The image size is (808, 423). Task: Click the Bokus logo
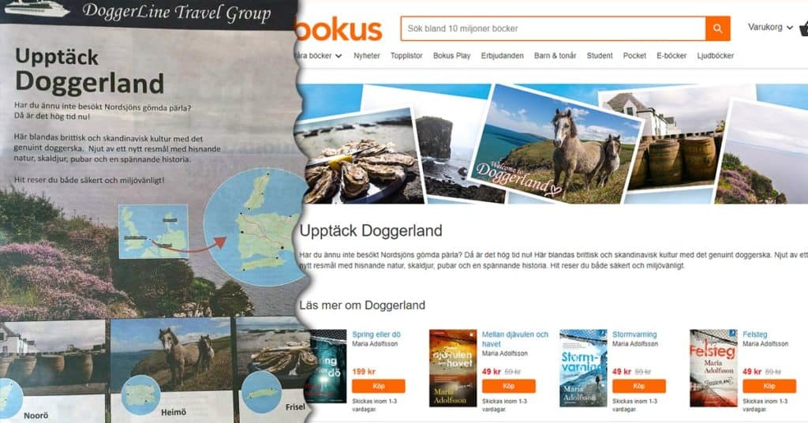click(339, 30)
